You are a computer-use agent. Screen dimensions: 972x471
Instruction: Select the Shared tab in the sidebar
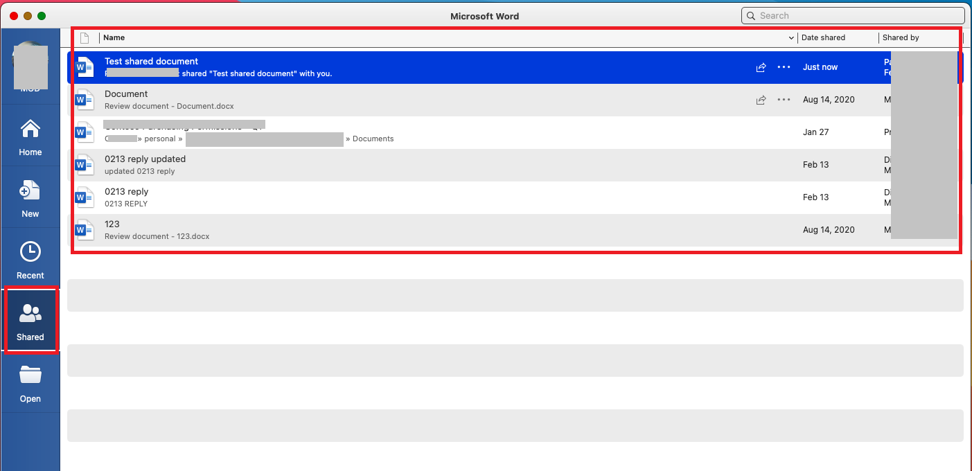point(30,322)
